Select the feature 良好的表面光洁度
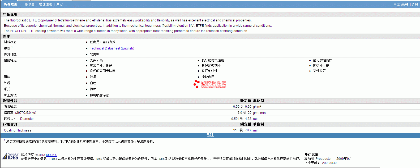 [x=102, y=71]
